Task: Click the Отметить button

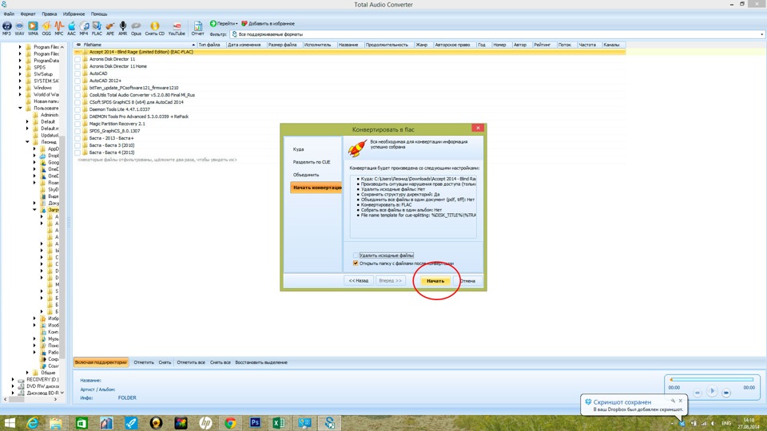Action: 144,362
